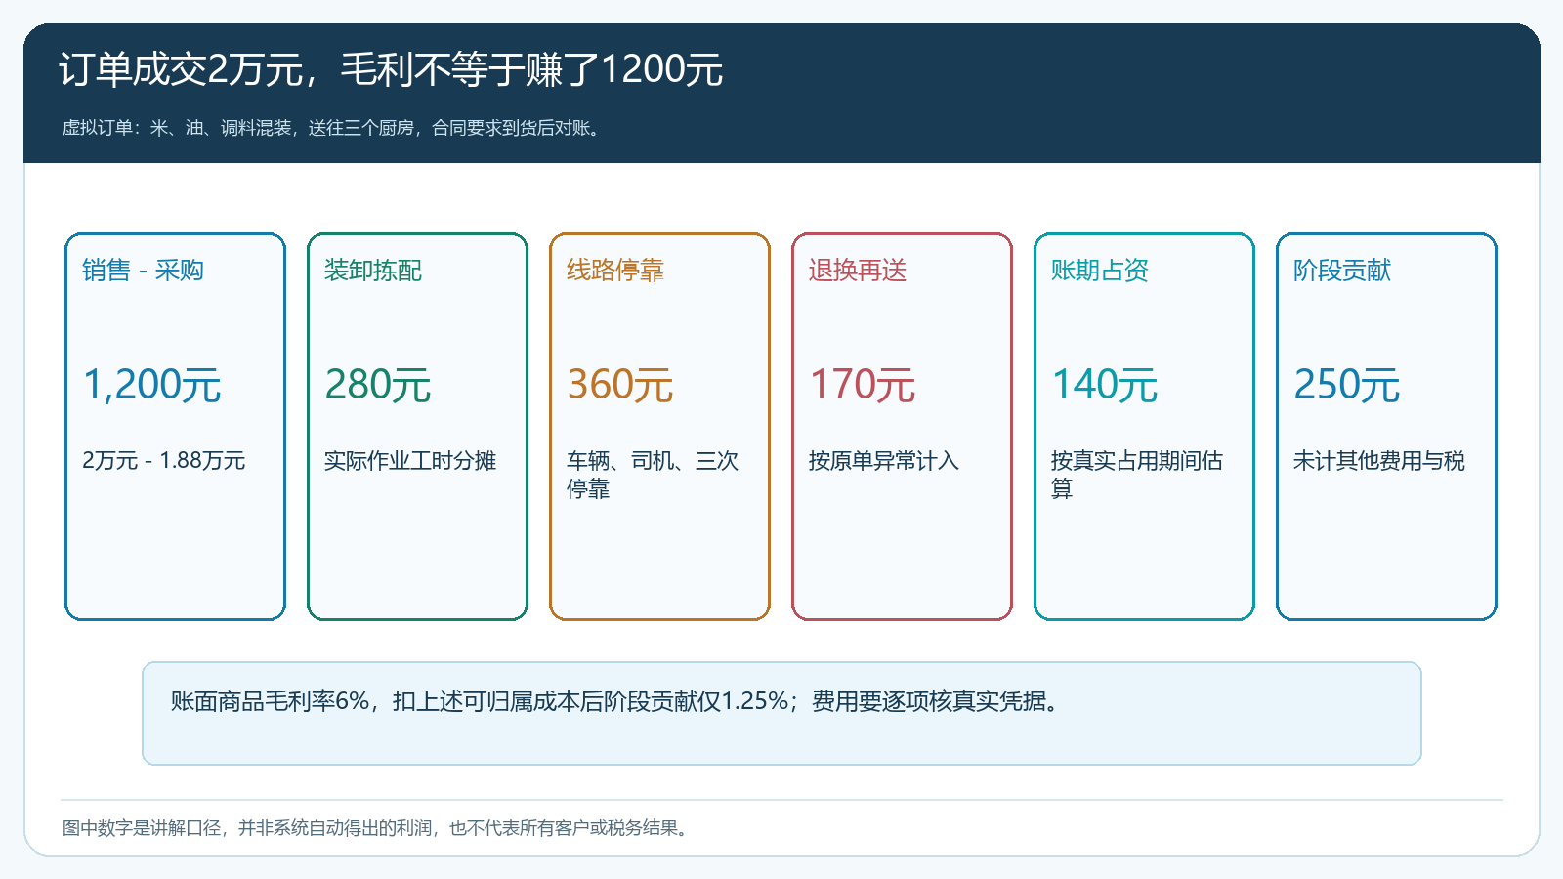Viewport: 1563px width, 879px height.
Task: Select the 360元 value
Action: click(620, 385)
